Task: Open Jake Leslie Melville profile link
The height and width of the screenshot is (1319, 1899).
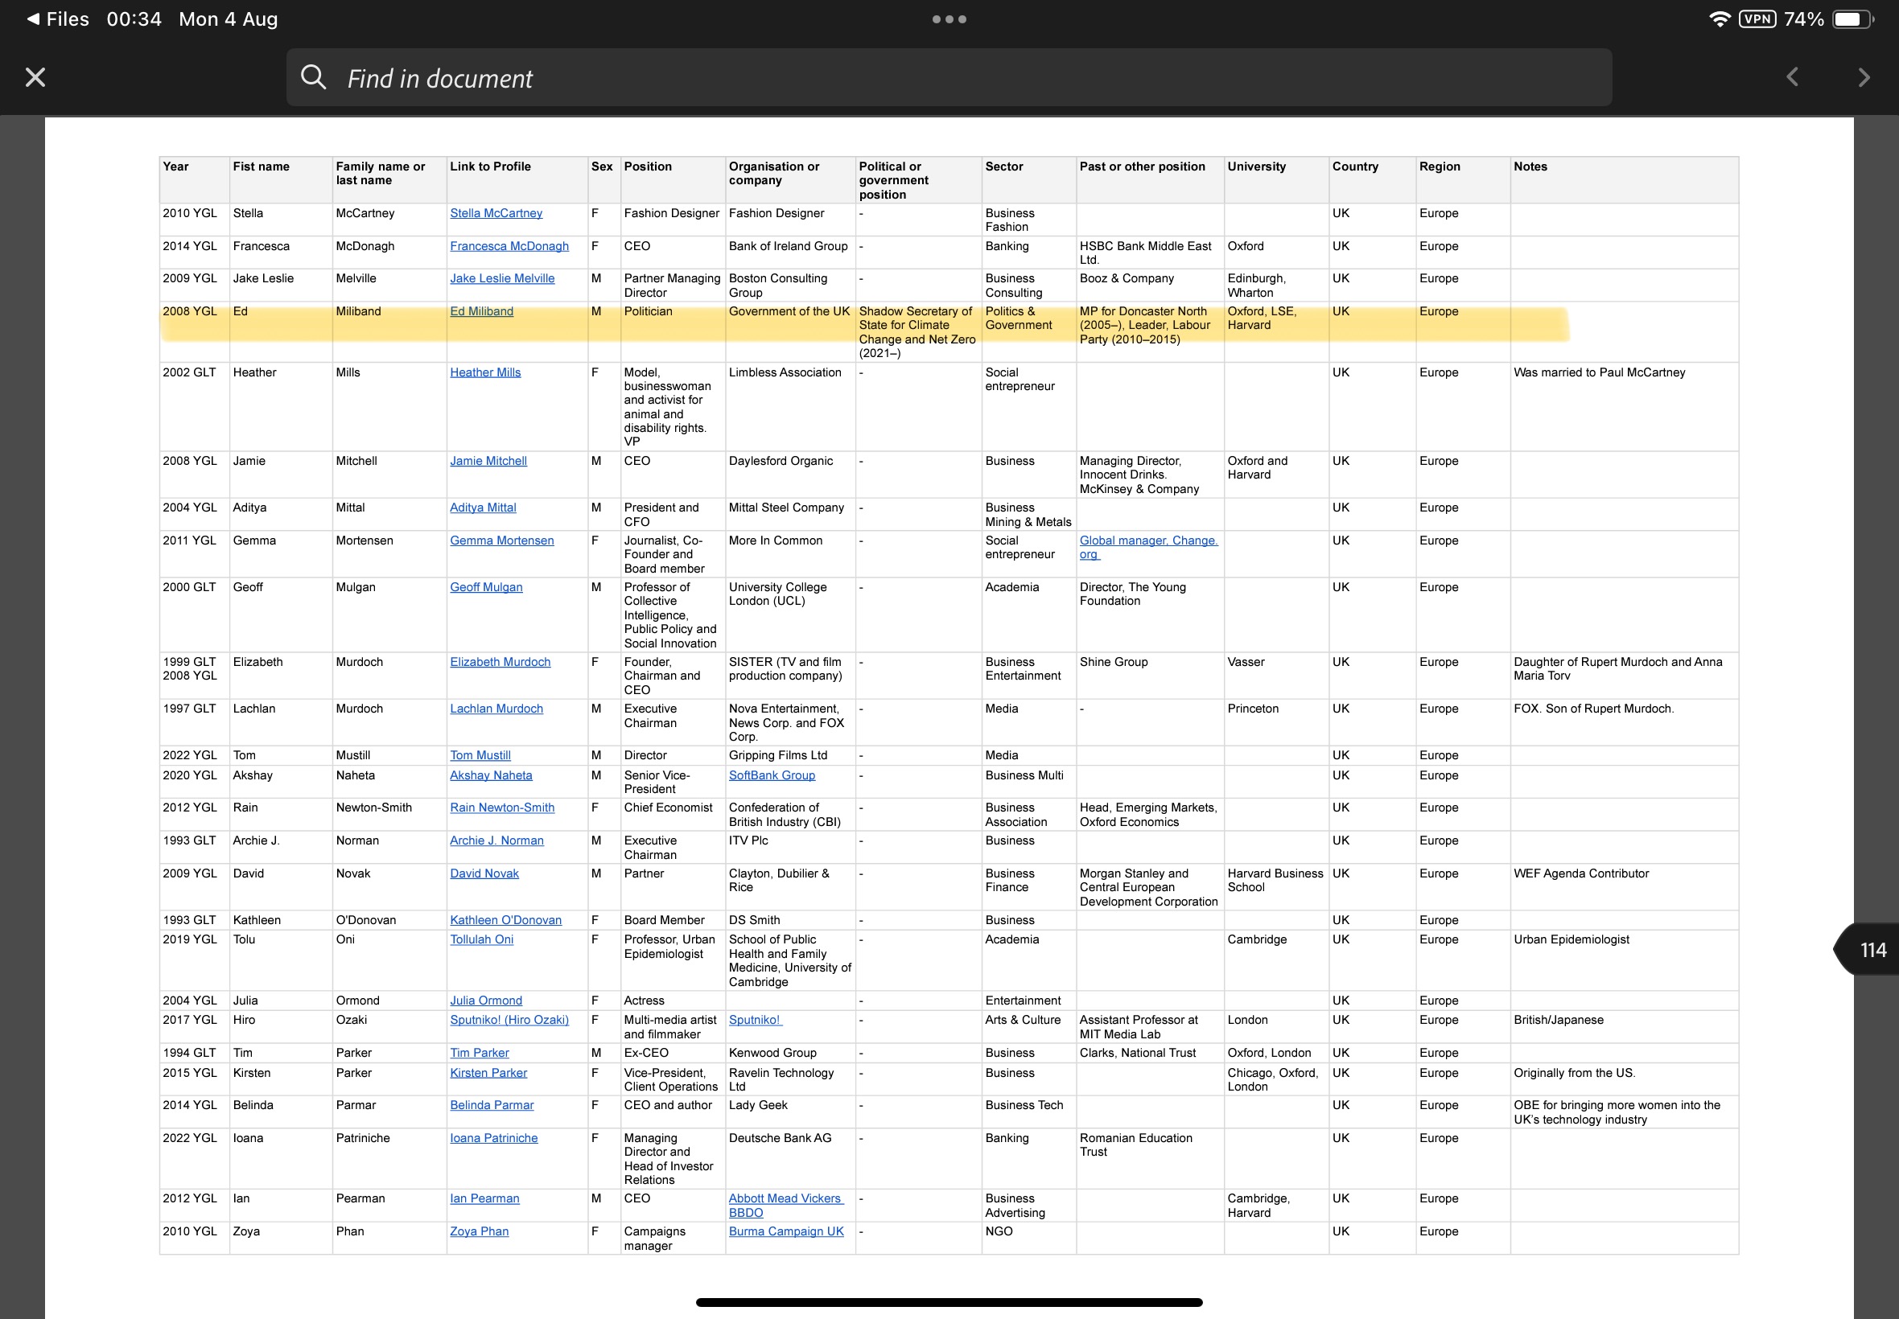Action: pos(502,278)
